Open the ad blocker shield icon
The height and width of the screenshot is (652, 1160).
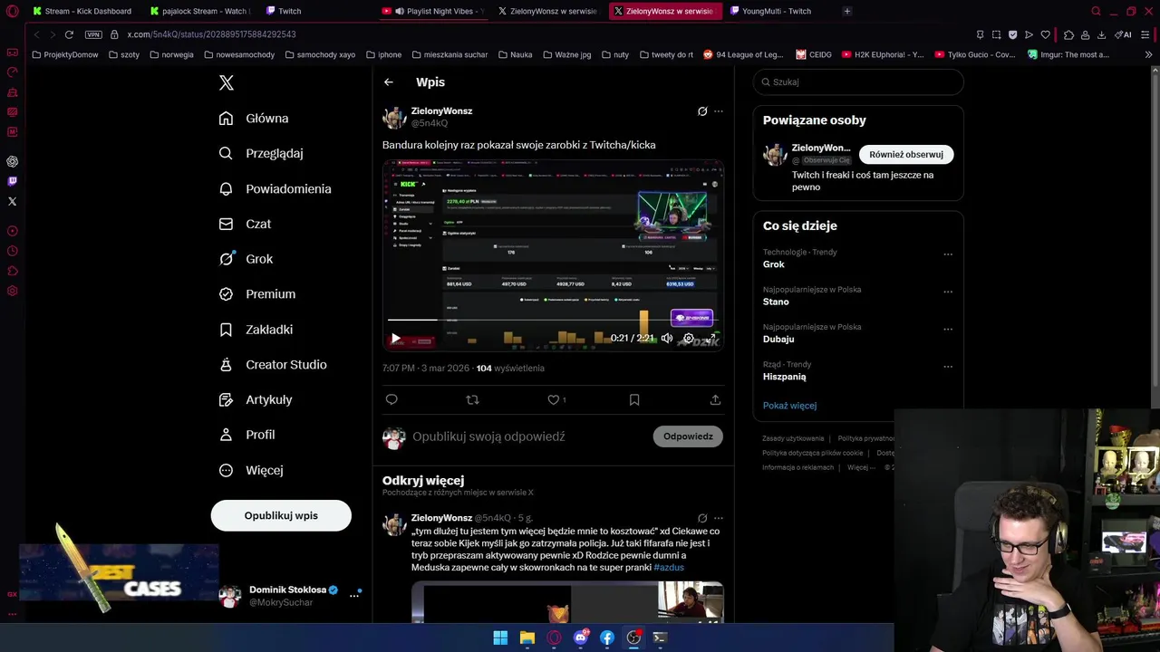click(1012, 34)
